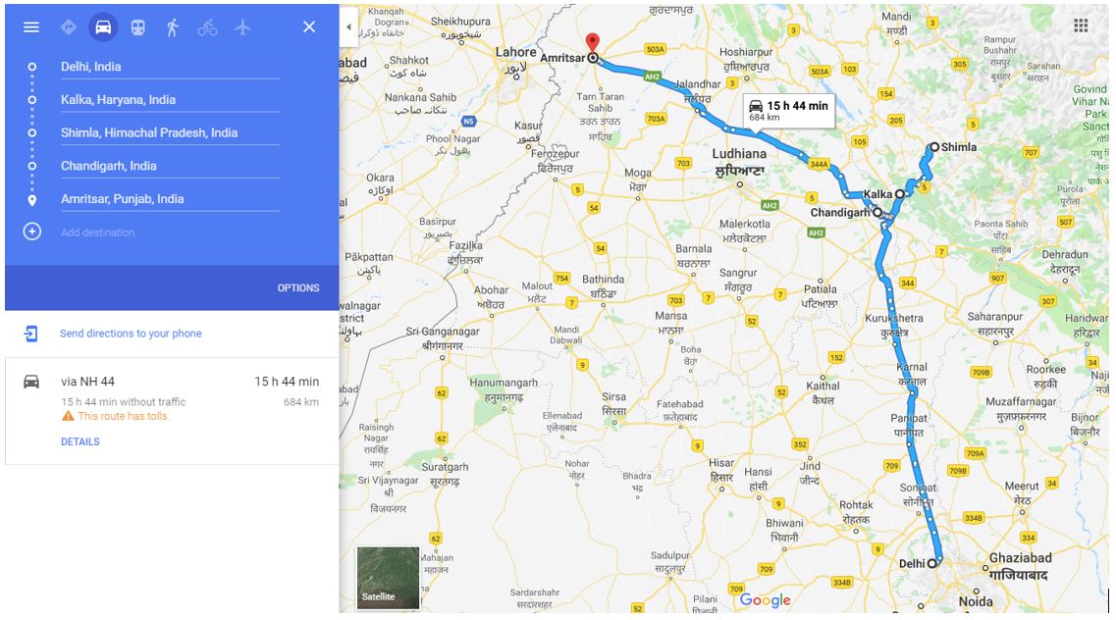Open Google apps grid icon
Screen dimensions: 1116x620
point(1081,26)
